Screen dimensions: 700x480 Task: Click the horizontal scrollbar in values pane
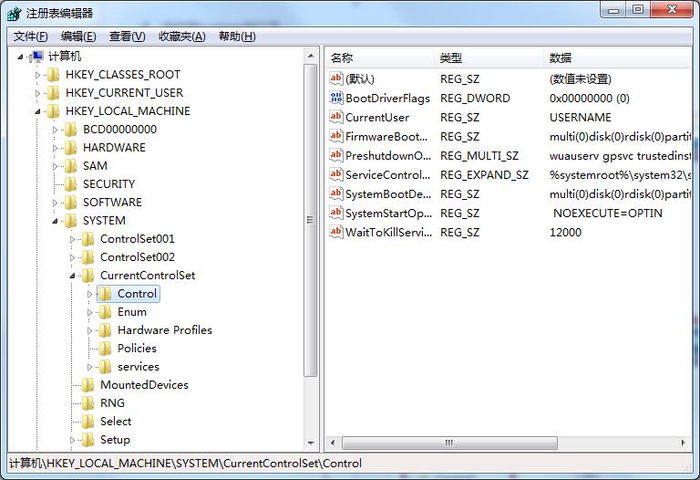pos(448,443)
